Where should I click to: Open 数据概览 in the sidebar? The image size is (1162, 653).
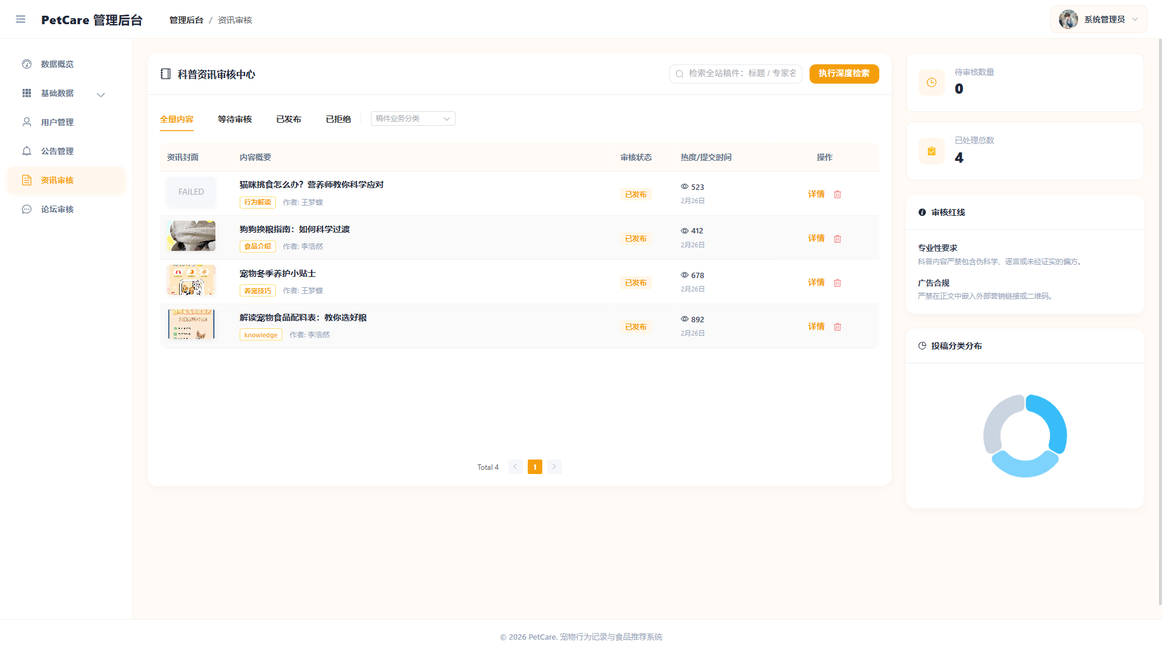pos(66,64)
